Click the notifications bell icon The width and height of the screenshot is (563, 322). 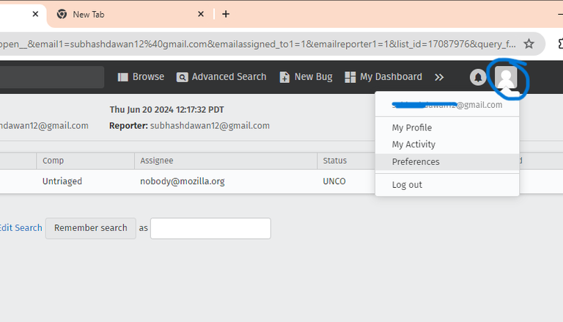point(478,77)
